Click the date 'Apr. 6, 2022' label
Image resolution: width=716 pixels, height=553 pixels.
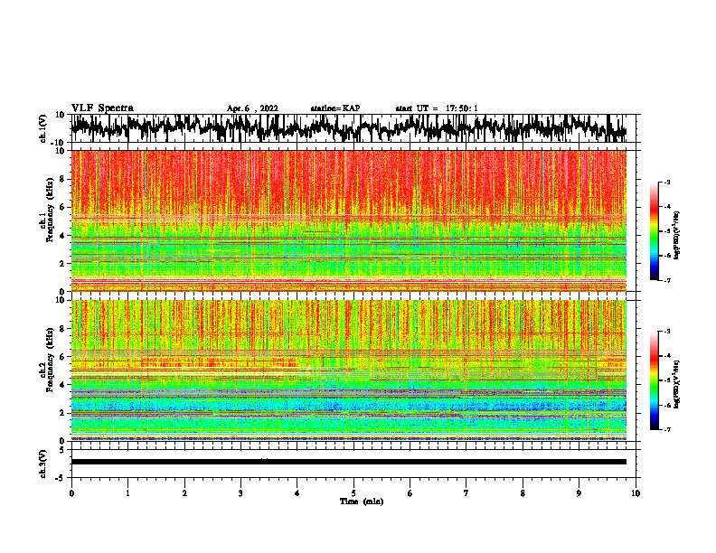coord(252,108)
